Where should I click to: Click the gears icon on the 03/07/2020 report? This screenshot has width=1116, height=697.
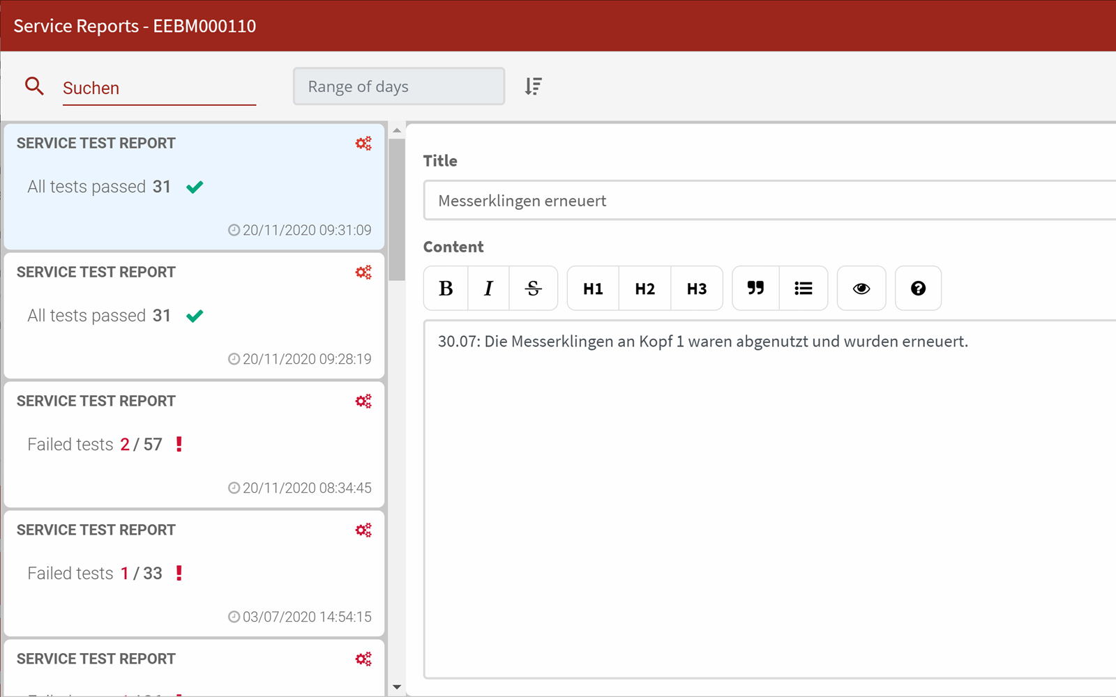point(363,530)
